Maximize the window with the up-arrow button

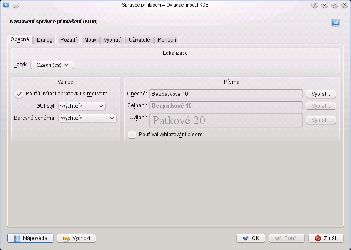pos(334,5)
